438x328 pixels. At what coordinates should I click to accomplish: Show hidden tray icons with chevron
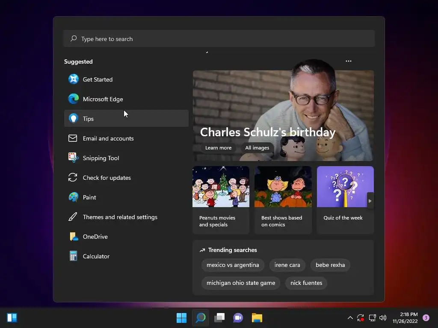click(x=350, y=318)
